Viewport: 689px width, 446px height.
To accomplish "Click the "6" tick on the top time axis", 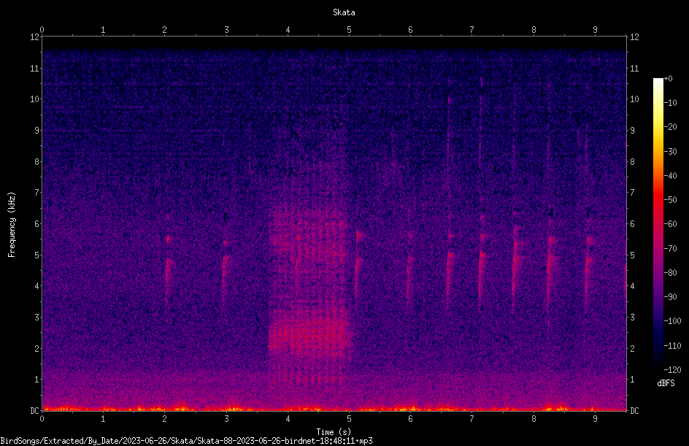I will 410,30.
